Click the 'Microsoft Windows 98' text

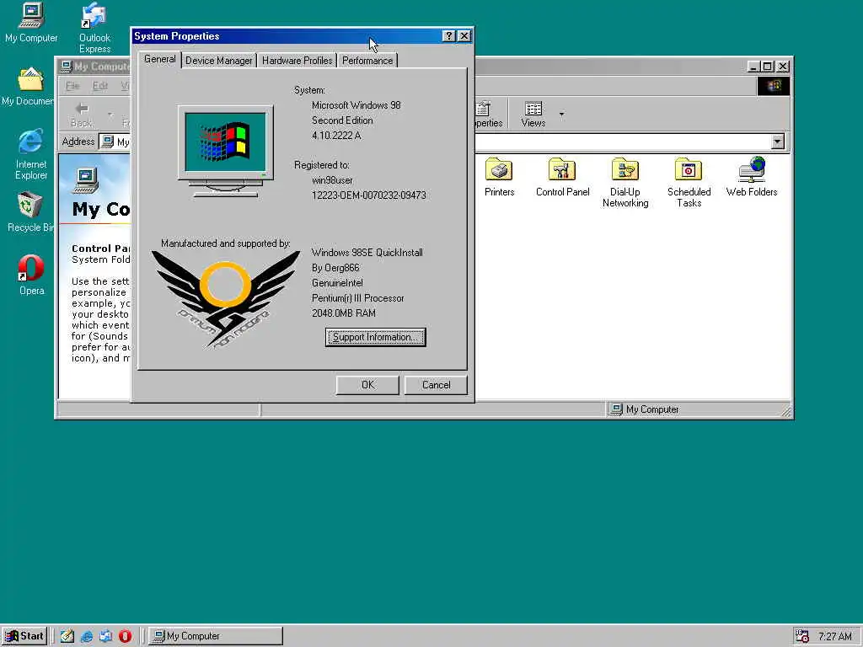pos(356,105)
